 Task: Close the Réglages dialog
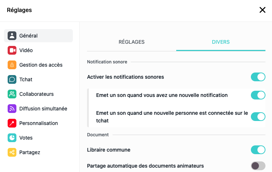[x=263, y=10]
